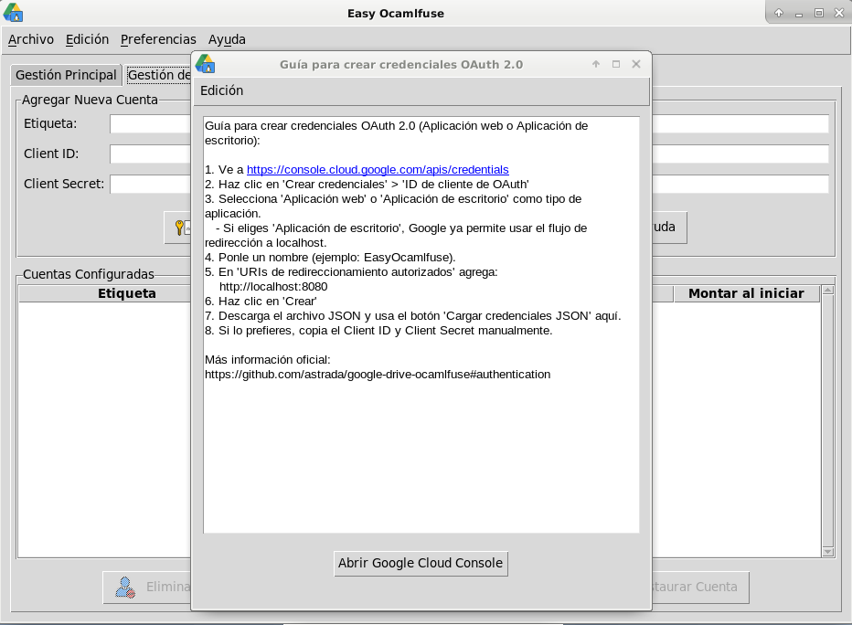852x625 pixels.
Task: Close the Easy Ocamlfuse main window
Action: [x=839, y=13]
